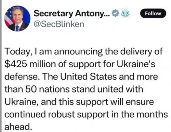This screenshot has width=171, height=132.
Task: Click the word Ukraine's in the tweet
Action: click(136, 64)
